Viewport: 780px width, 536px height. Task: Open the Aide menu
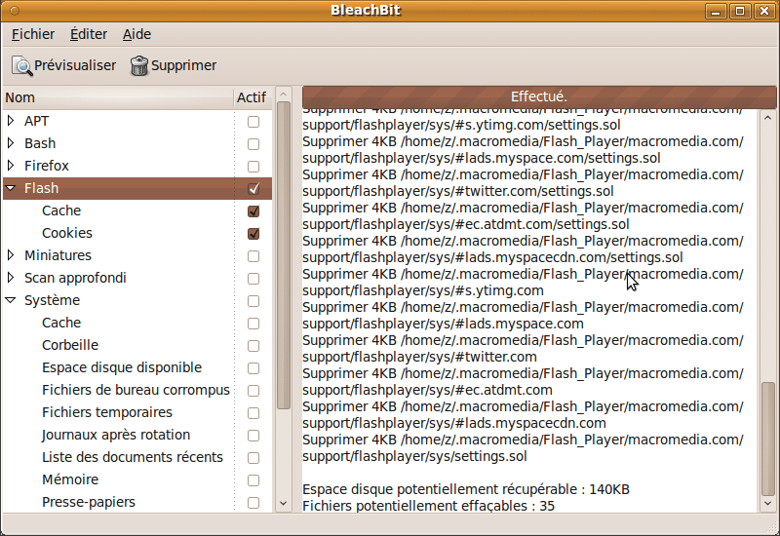[136, 34]
